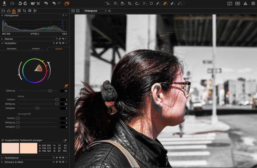
Task: Add a new layer with plus button
Action: (x=109, y=11)
